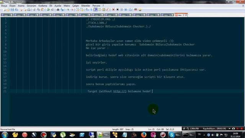This screenshot has width=245, height=138.
Task: Toggle Show All Characters
Action: coord(91,10)
